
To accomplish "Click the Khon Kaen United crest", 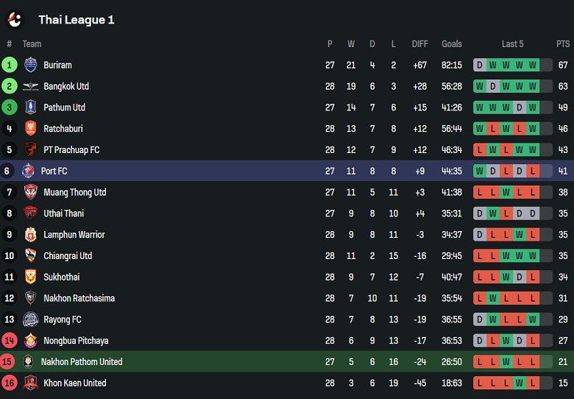I will pos(30,383).
